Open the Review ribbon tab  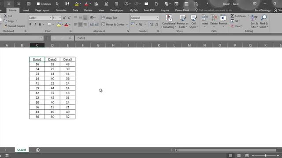coord(88,10)
